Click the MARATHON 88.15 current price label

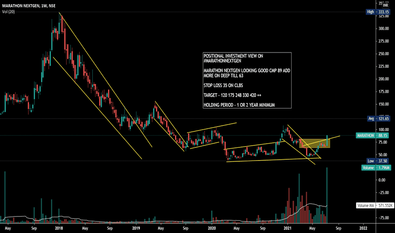pos(373,136)
